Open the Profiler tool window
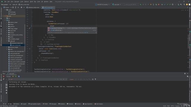 tap(16, 104)
